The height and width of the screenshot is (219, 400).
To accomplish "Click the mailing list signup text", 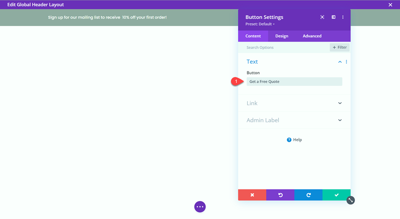I will pos(107,17).
